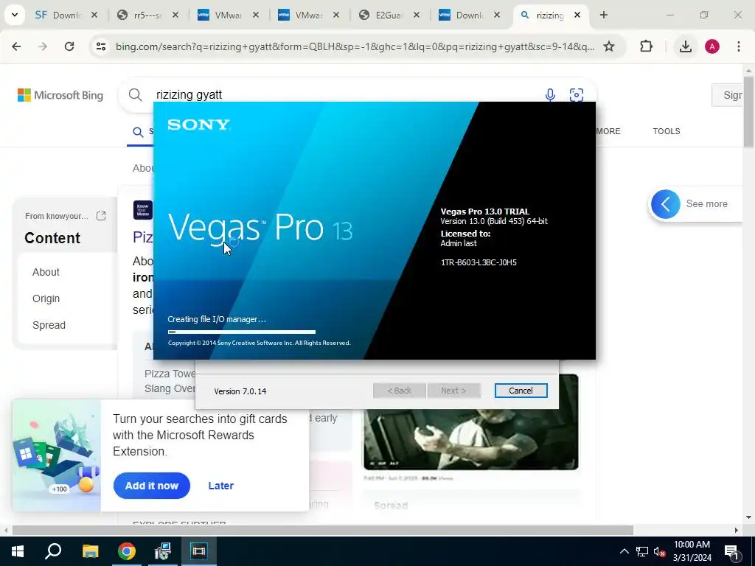The image size is (755, 566).
Task: Open the knowyourmeme external link icon
Action: (101, 216)
